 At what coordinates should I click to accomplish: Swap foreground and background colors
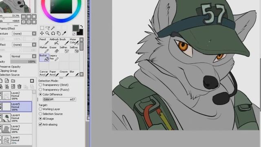[x=82, y=27]
